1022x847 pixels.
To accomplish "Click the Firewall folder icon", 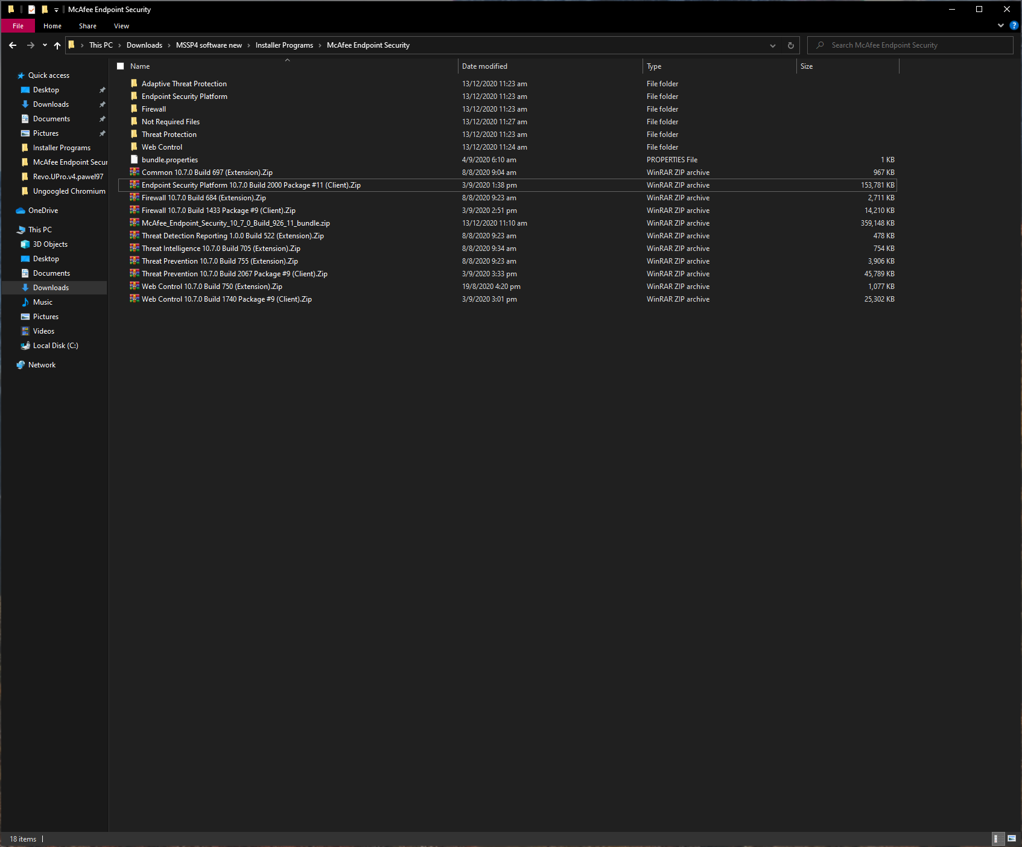I will tap(134, 109).
